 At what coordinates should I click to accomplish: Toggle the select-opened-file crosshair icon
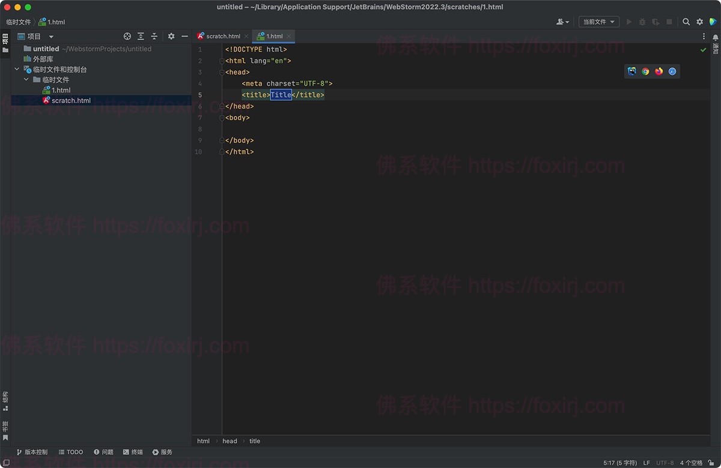coord(127,36)
